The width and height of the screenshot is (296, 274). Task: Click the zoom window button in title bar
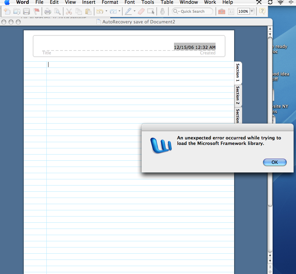(x=18, y=22)
